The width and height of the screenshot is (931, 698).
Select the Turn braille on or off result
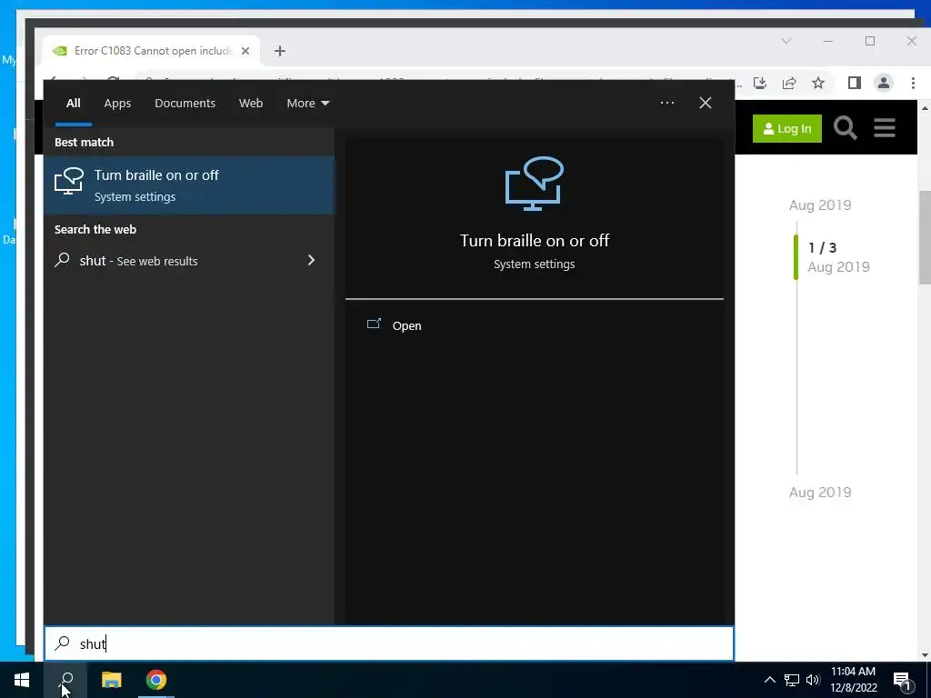click(189, 185)
